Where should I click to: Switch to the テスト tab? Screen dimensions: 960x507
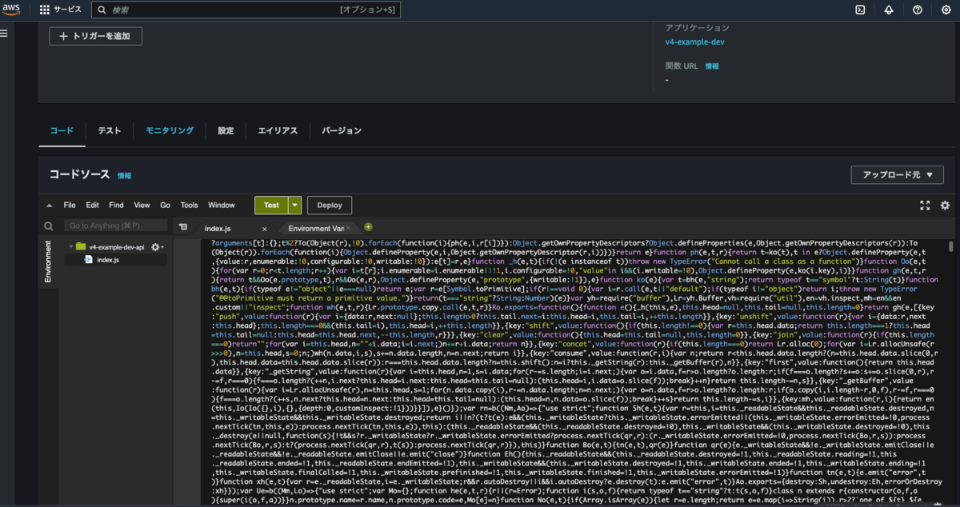tap(110, 130)
